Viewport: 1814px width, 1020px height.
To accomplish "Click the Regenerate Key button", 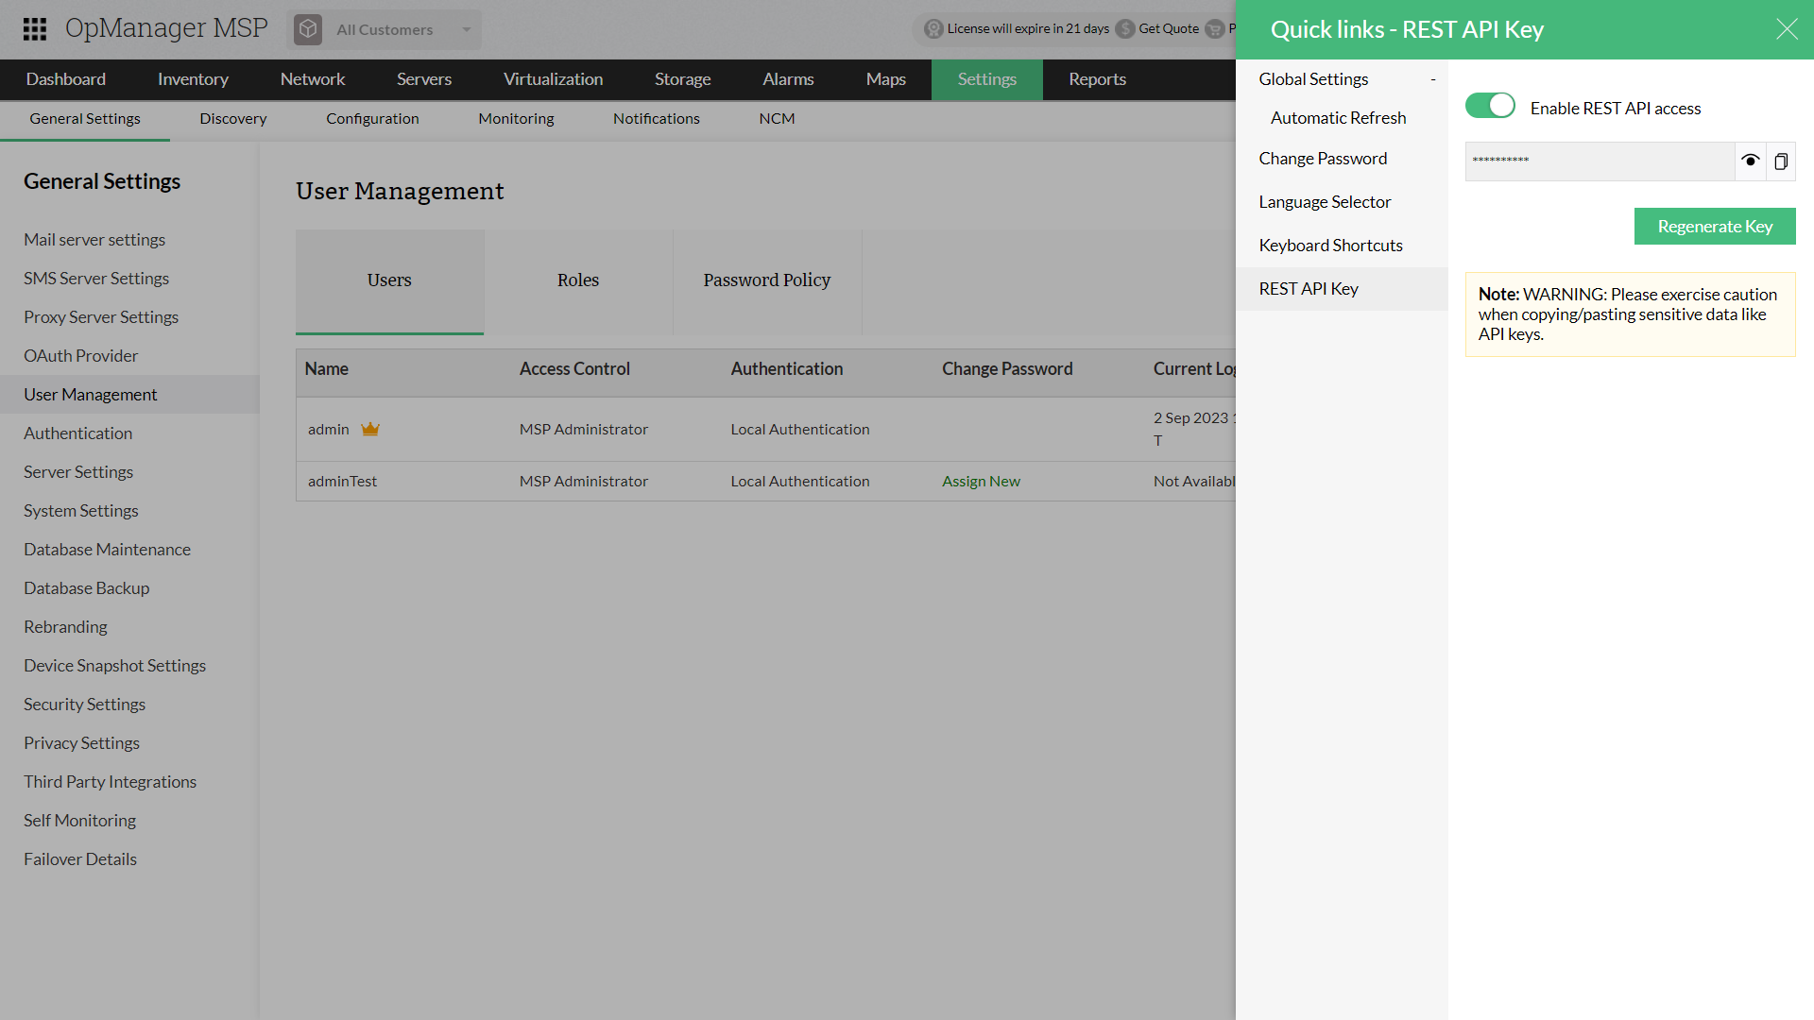I will point(1714,227).
